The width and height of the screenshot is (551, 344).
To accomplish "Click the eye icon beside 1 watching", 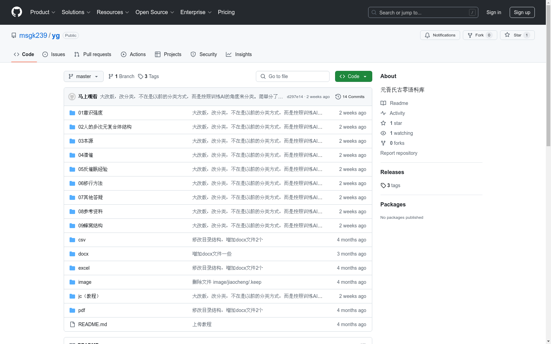I will coord(383,133).
